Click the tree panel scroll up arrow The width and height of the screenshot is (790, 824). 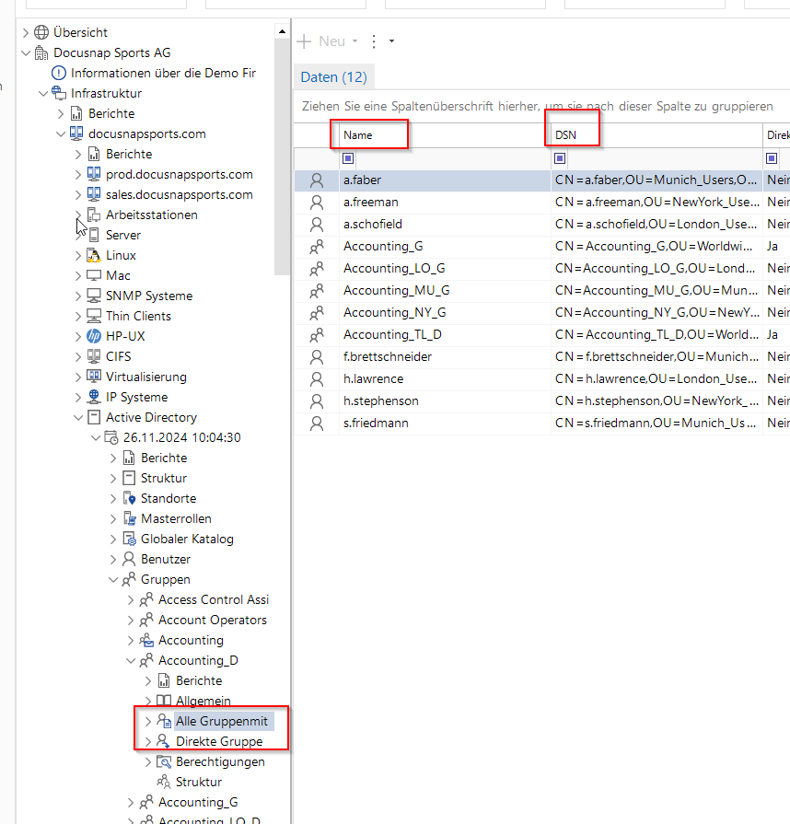(282, 32)
